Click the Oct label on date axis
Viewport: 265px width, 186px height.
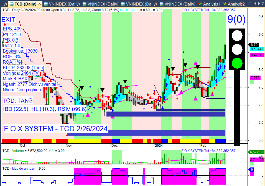pyautogui.click(x=22, y=146)
